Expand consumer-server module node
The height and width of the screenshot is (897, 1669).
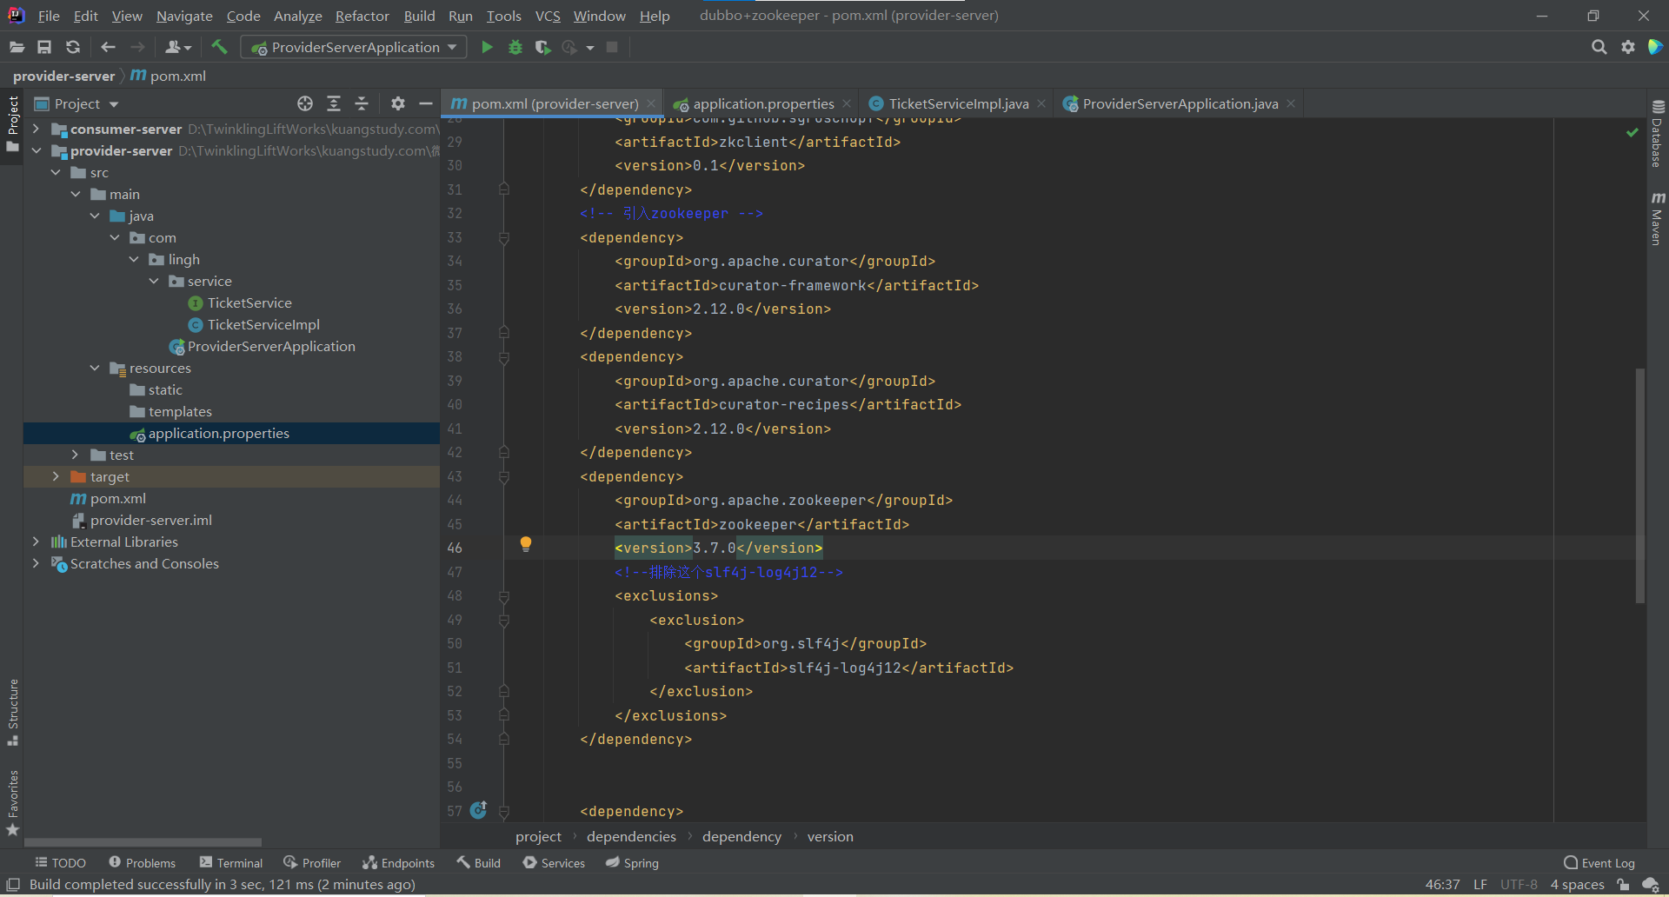pyautogui.click(x=36, y=129)
